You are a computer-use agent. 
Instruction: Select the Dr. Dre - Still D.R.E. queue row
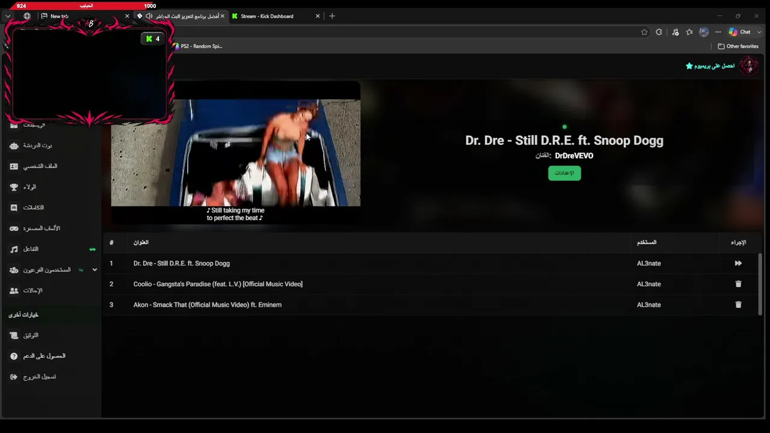(431, 263)
